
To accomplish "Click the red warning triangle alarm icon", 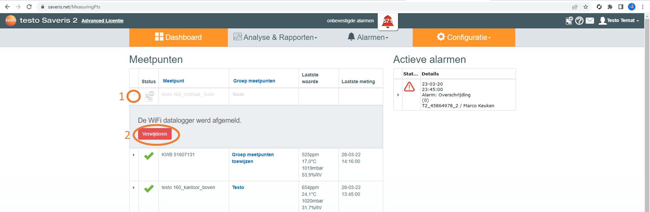I will coord(409,87).
